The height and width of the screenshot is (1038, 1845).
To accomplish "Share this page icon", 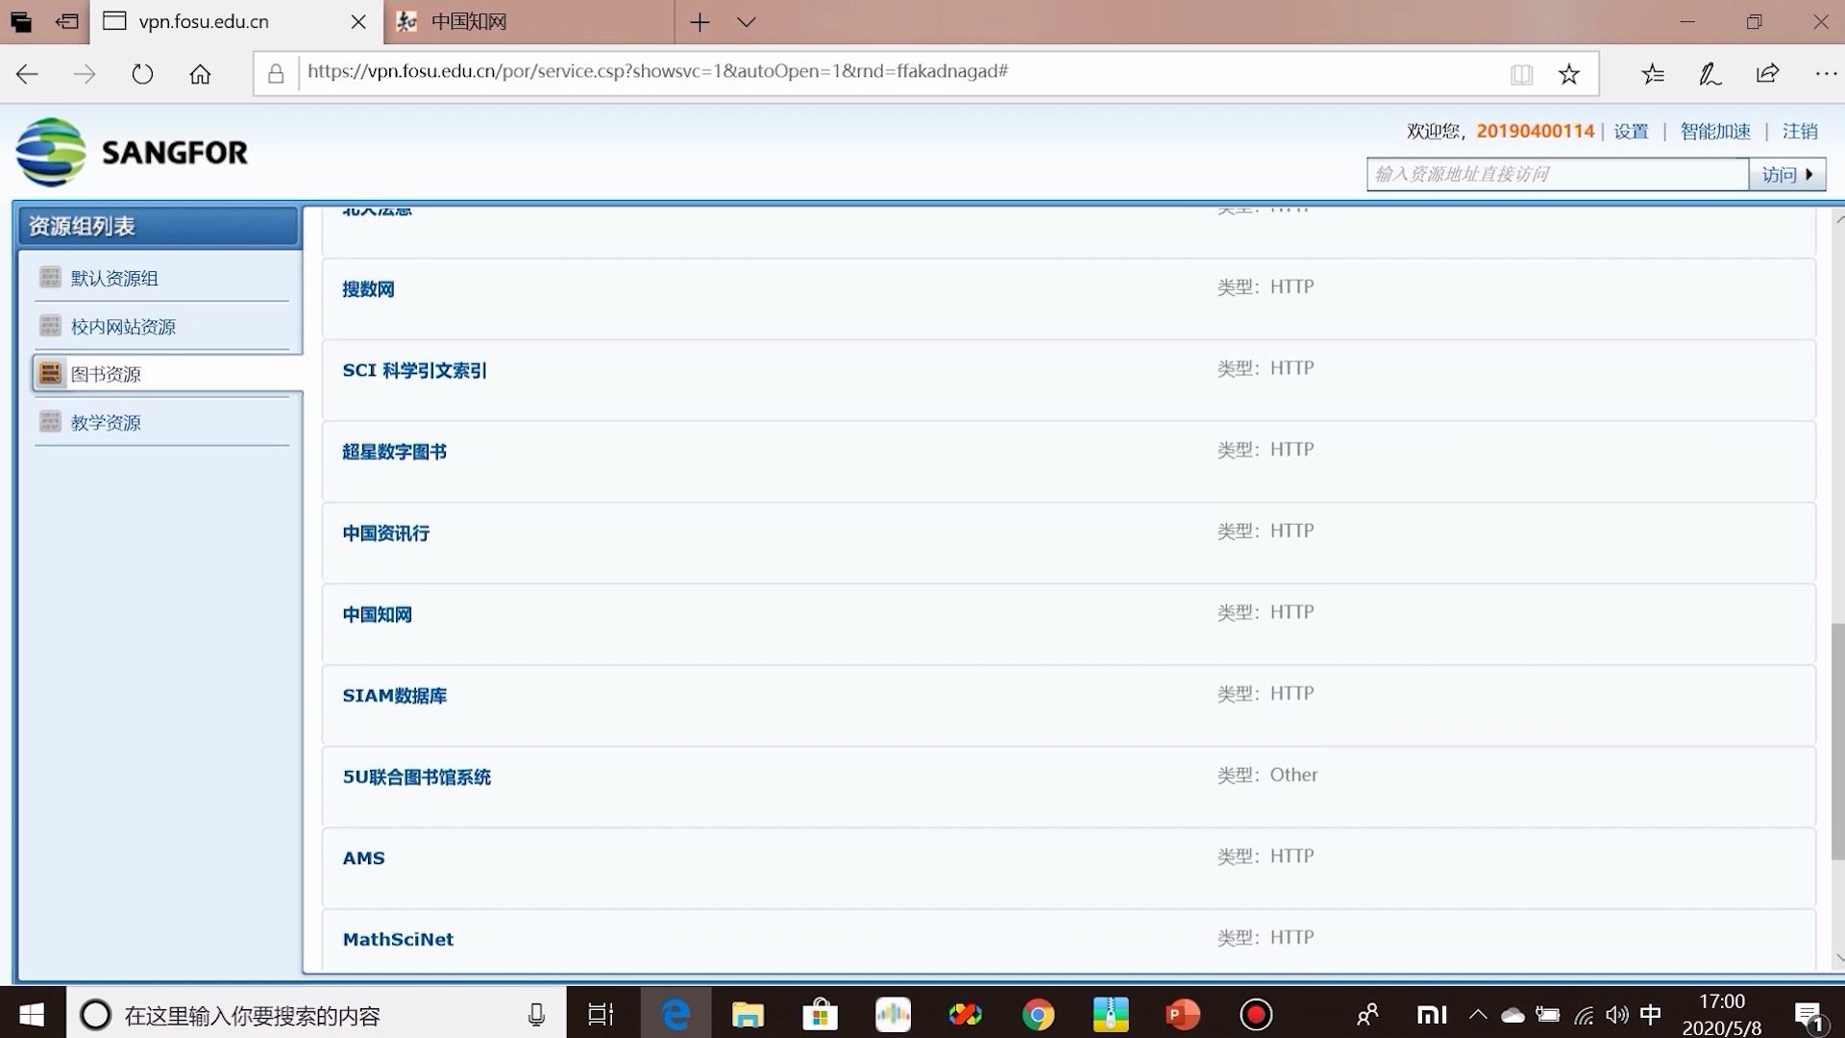I will (1767, 74).
